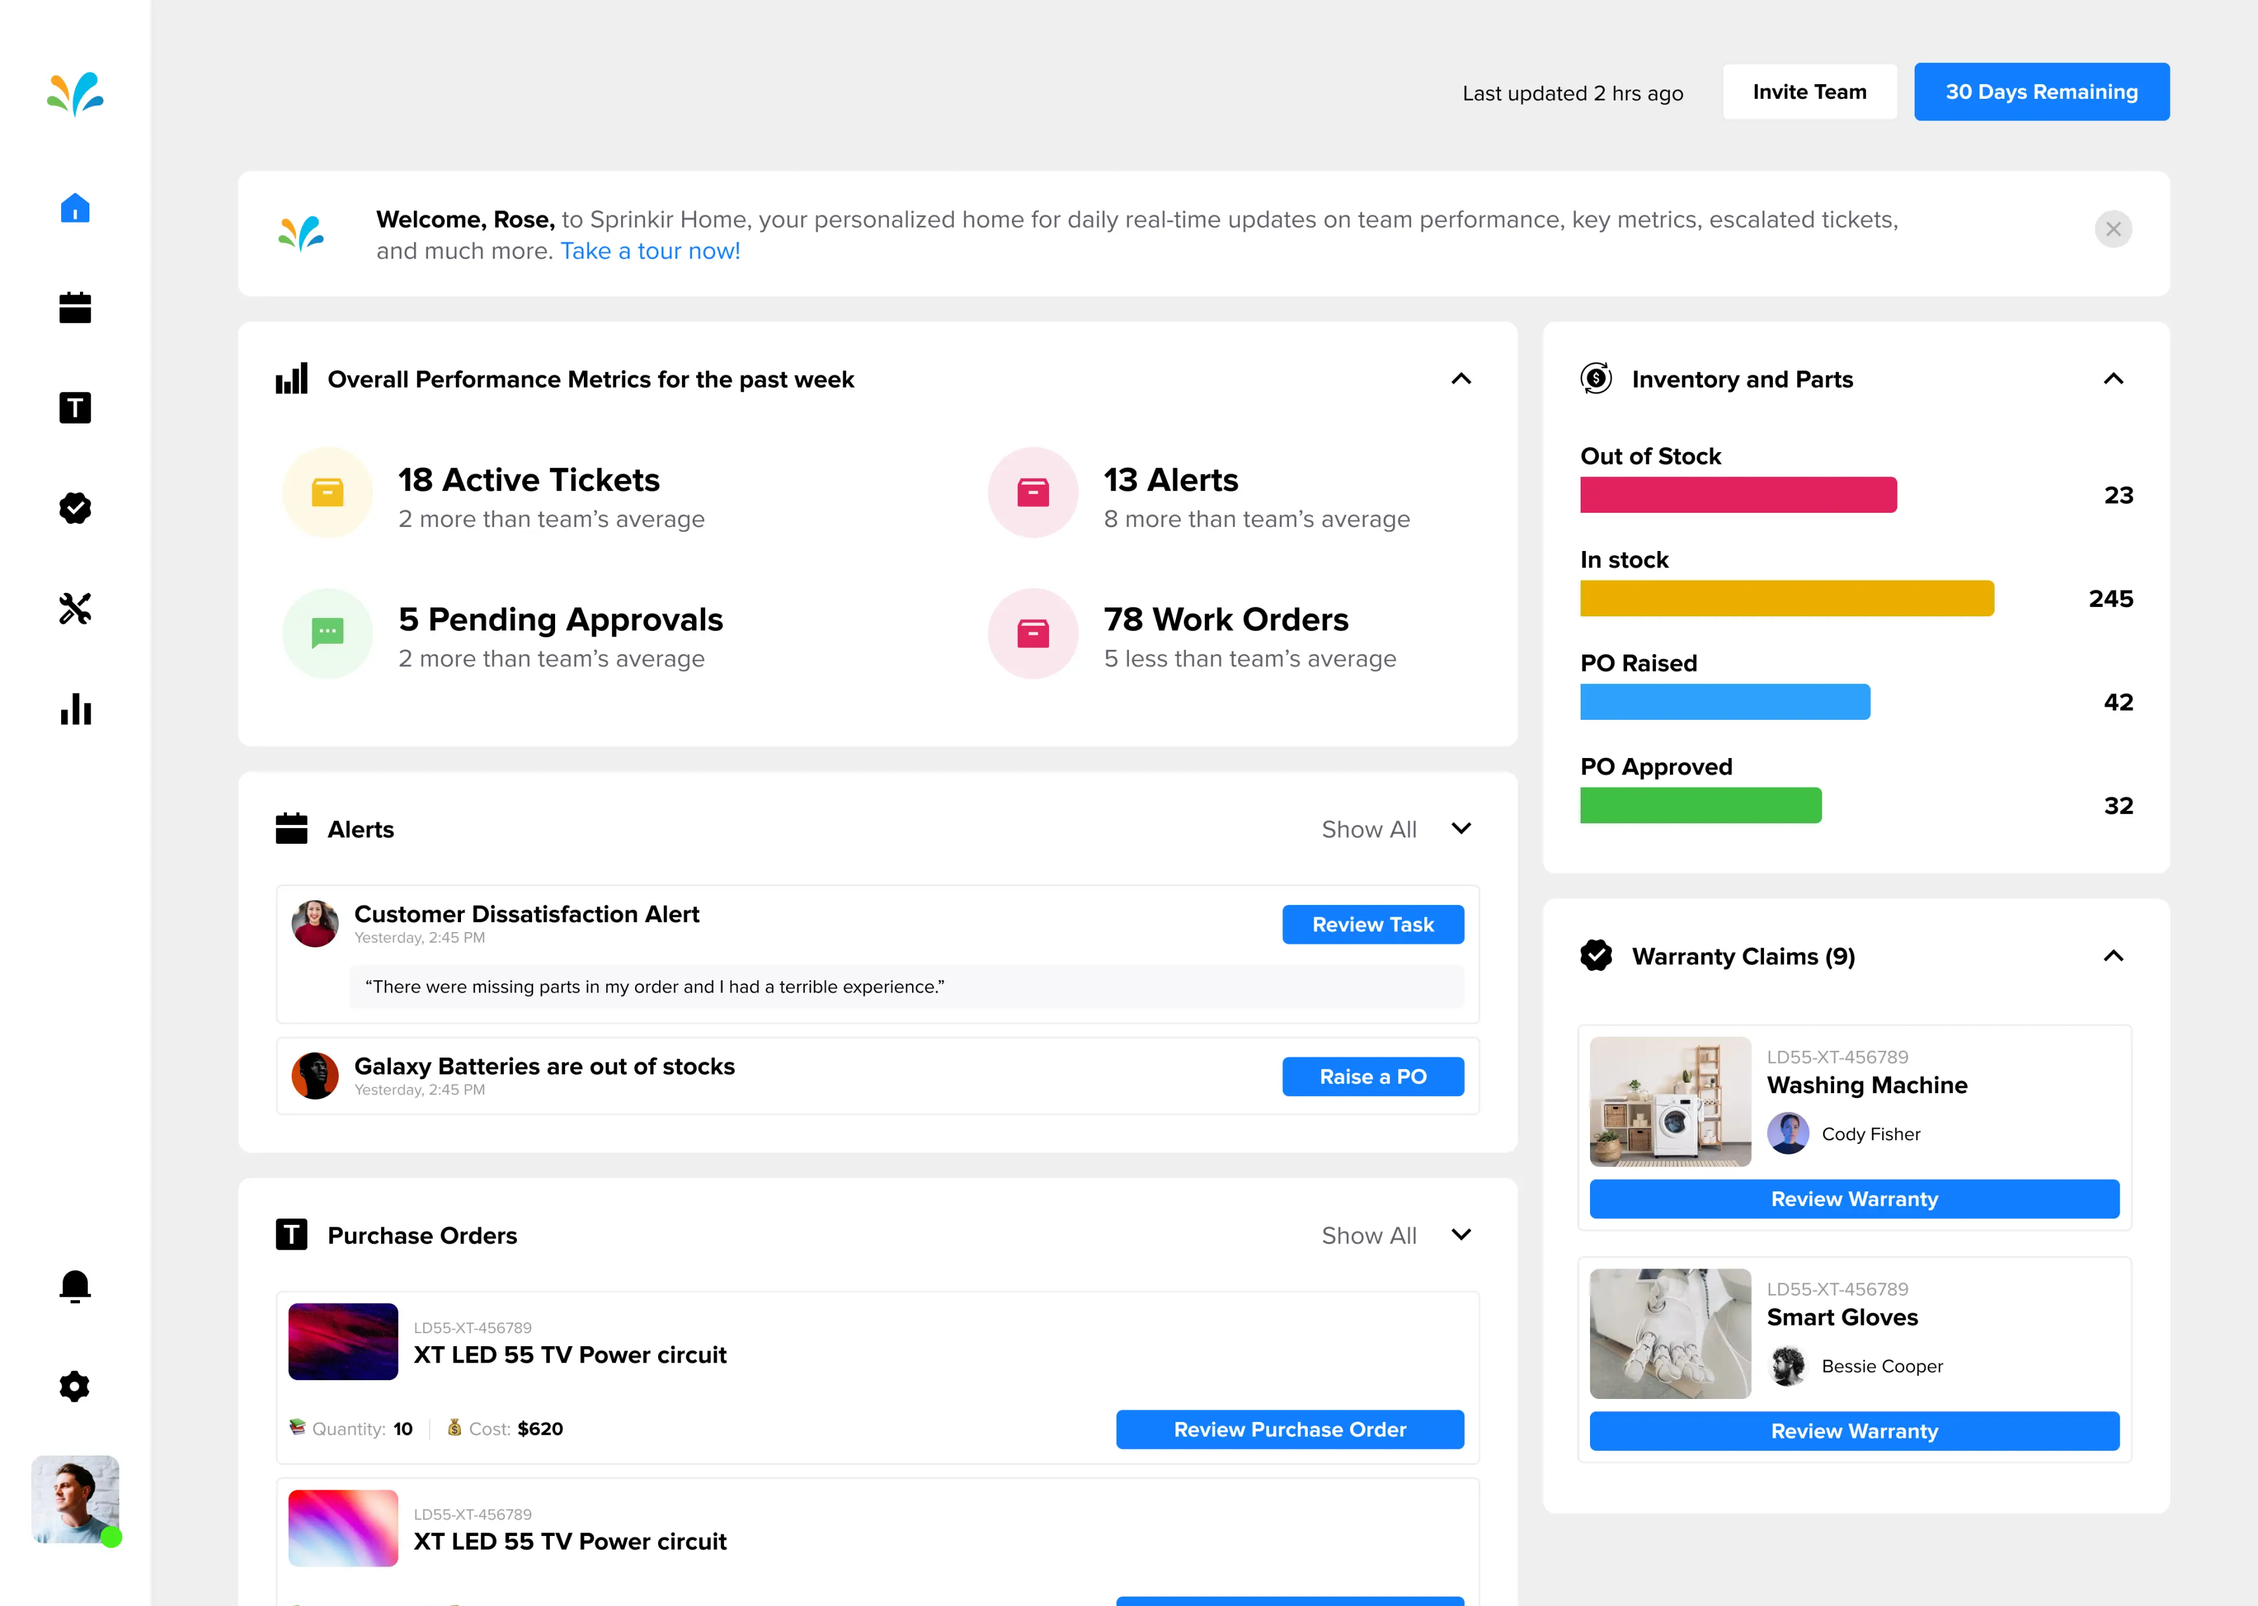Click Review Warranty for Smart Gloves
This screenshot has height=1606, width=2258.
[x=1855, y=1432]
